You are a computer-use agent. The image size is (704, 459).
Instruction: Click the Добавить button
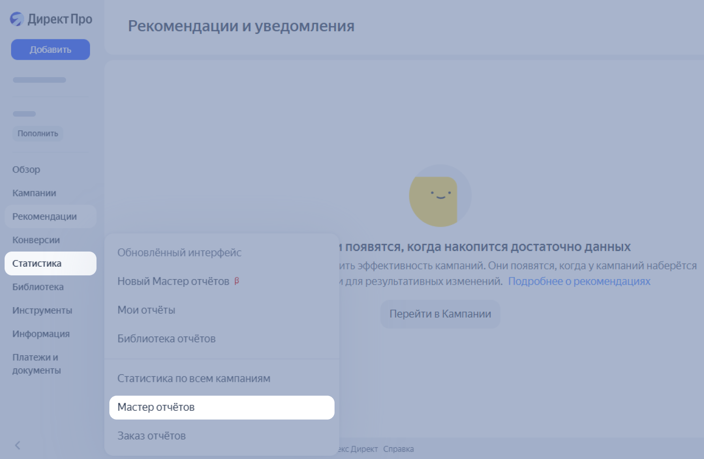[x=50, y=49]
